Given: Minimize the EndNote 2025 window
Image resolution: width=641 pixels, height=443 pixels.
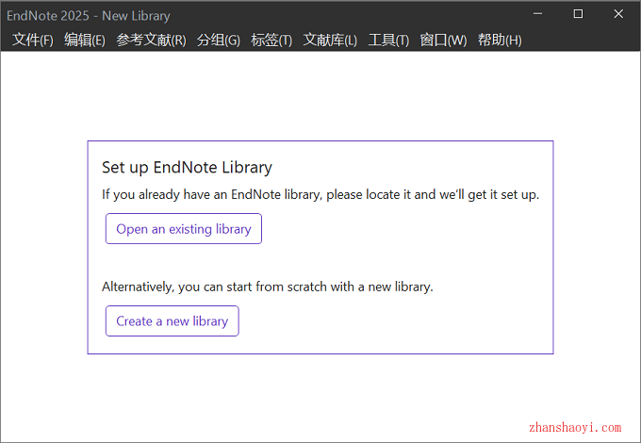Looking at the screenshot, I should tap(537, 14).
